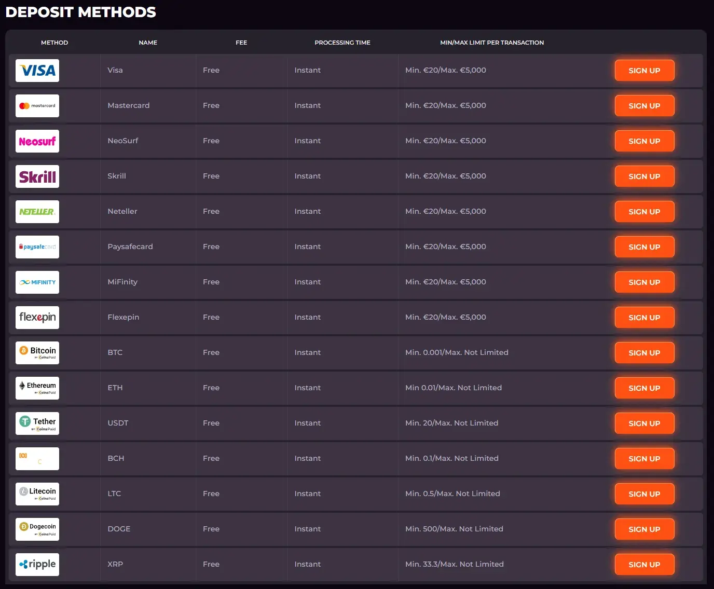Click the DEPOSIT METHODS heading
This screenshot has width=714, height=589.
click(80, 12)
